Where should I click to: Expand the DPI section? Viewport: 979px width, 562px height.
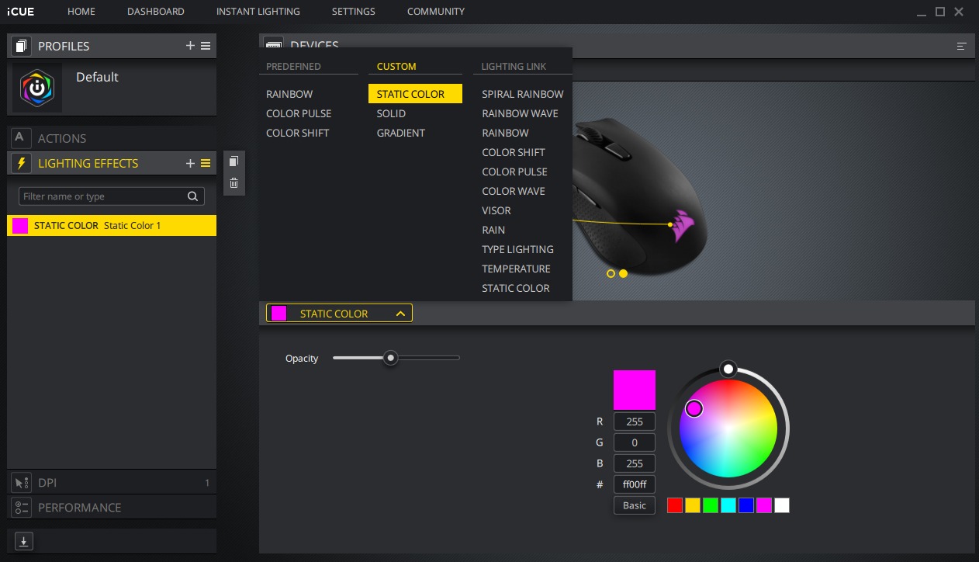coord(112,483)
